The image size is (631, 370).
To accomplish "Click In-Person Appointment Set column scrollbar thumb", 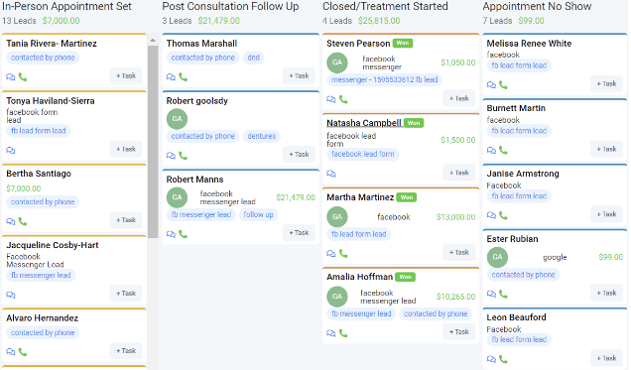I will 153,142.
